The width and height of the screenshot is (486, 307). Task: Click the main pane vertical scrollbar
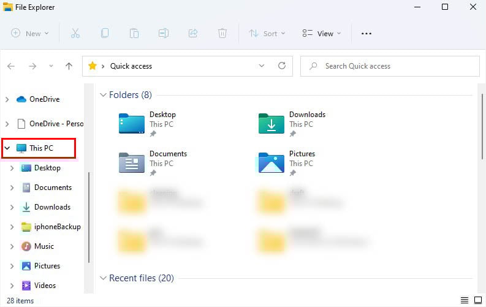pos(482,127)
